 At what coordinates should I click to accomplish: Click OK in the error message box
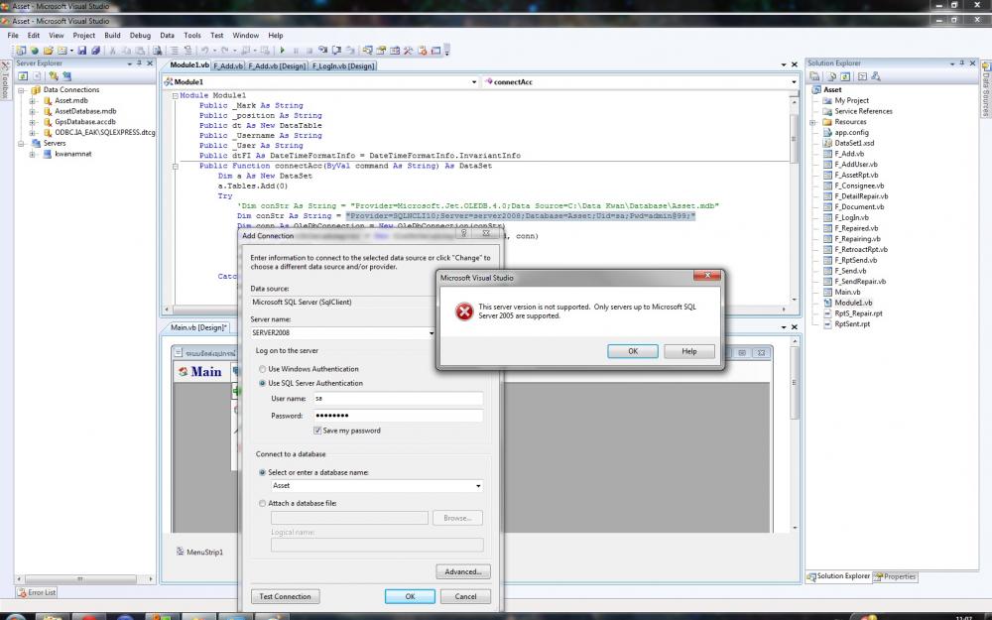[x=633, y=352]
